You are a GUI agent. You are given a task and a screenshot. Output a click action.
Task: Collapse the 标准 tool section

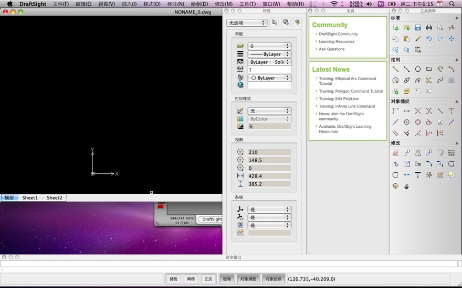point(457,18)
